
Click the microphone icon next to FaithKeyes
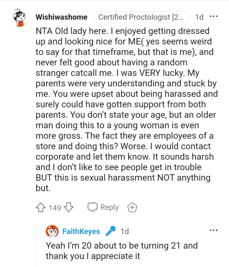(111, 230)
